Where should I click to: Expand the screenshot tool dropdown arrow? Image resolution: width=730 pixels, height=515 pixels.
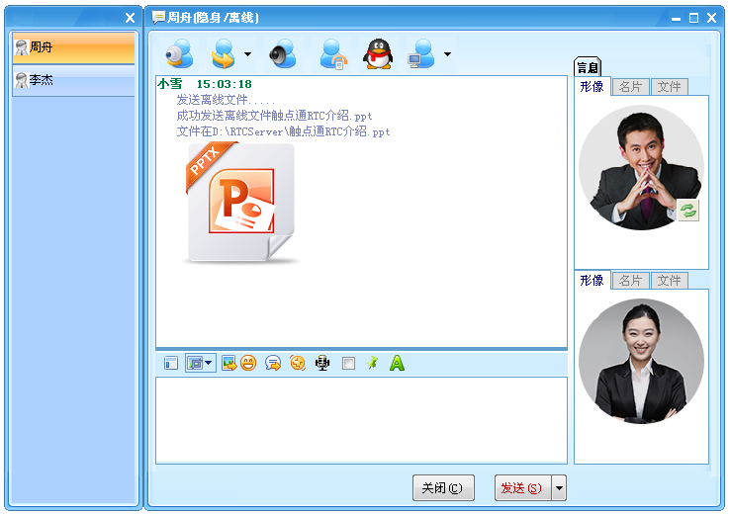point(209,364)
